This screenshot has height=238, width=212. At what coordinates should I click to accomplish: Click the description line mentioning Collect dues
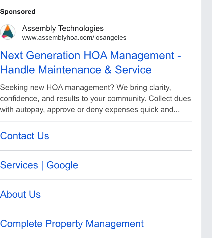click(x=96, y=99)
